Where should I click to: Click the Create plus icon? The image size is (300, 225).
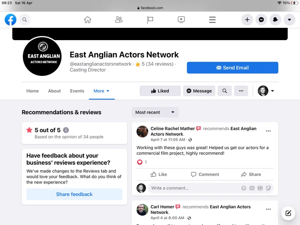click(x=247, y=19)
